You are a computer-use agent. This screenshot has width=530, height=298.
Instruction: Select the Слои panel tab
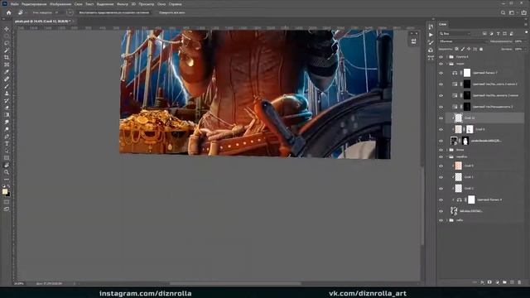click(x=443, y=24)
